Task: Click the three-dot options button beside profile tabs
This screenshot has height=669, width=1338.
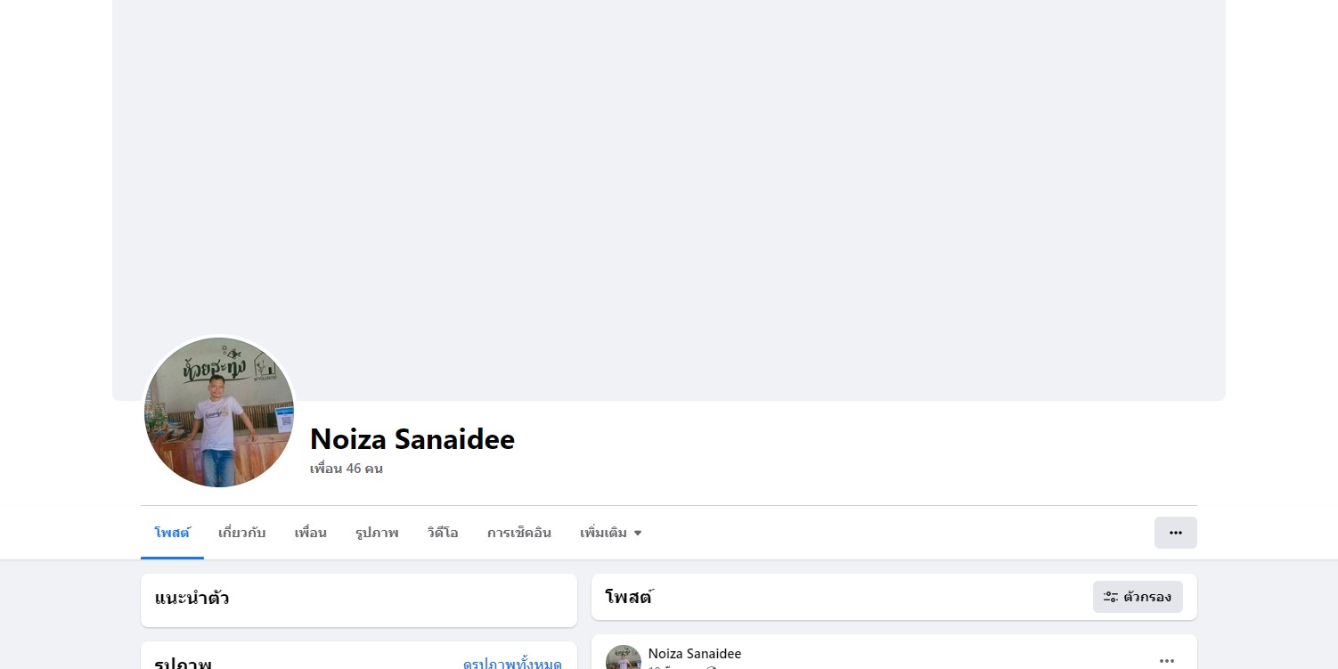Action: [1175, 533]
